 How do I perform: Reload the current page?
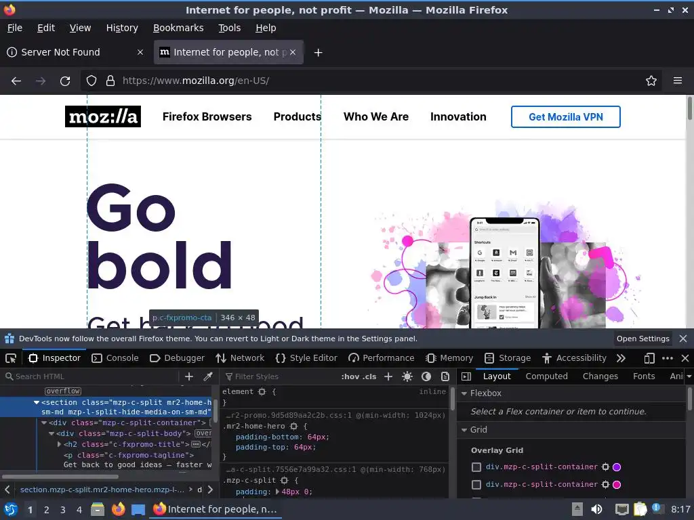click(65, 81)
